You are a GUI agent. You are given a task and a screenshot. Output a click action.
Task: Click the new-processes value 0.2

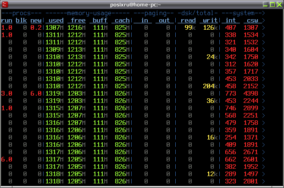[36, 27]
